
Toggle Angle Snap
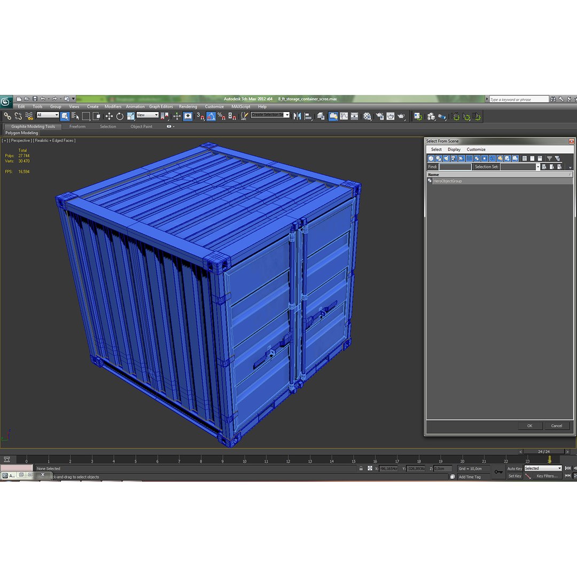click(211, 116)
